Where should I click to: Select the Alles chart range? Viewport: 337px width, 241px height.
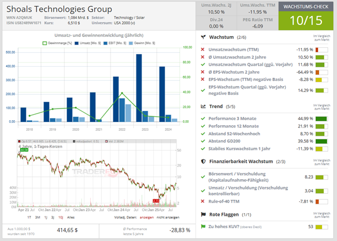click(x=71, y=218)
